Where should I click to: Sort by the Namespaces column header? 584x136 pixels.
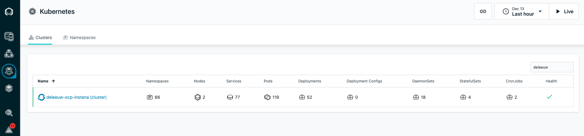pyautogui.click(x=157, y=81)
